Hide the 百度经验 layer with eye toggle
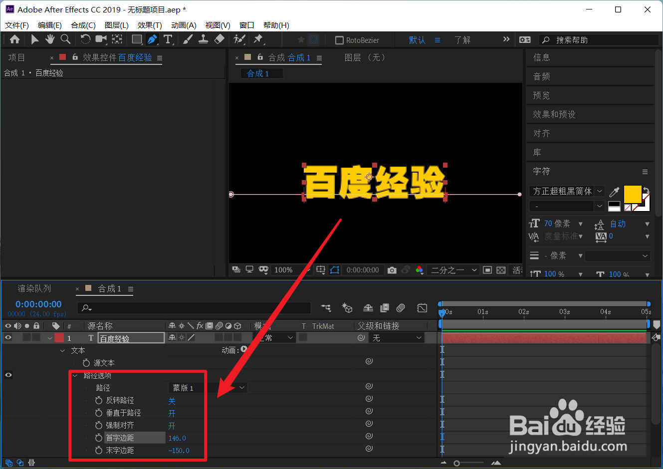The height and width of the screenshot is (469, 663). coord(8,338)
